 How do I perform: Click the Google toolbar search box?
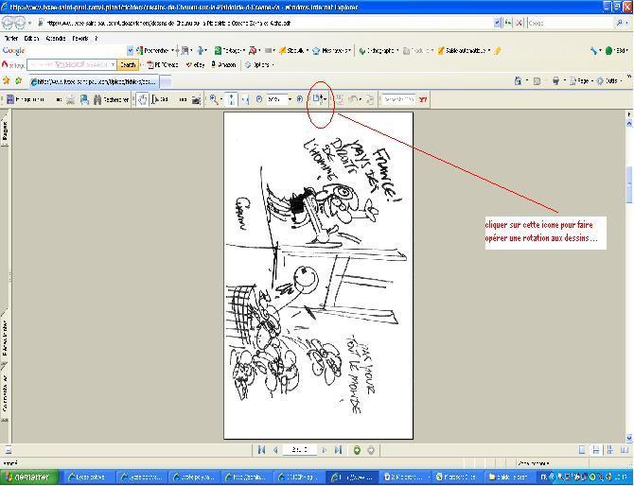[76, 50]
